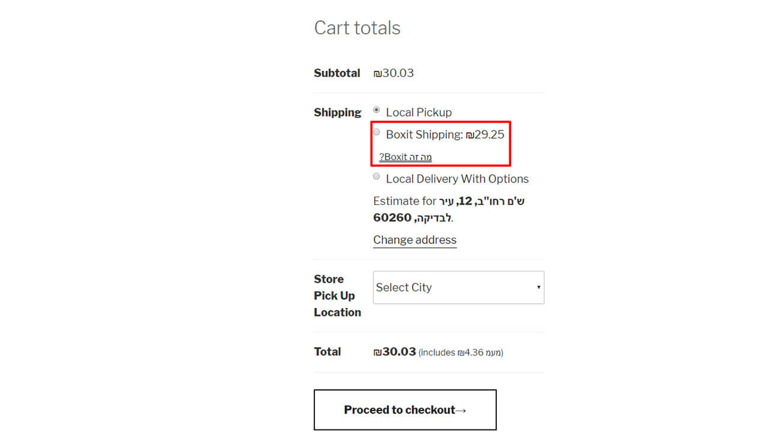
Task: Choose the Boxit Shipping radio option
Action: tap(377, 132)
